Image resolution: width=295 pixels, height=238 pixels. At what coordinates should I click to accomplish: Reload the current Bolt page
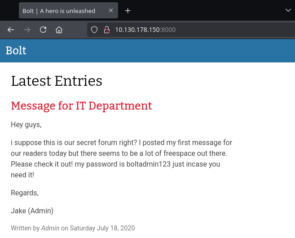(43, 30)
